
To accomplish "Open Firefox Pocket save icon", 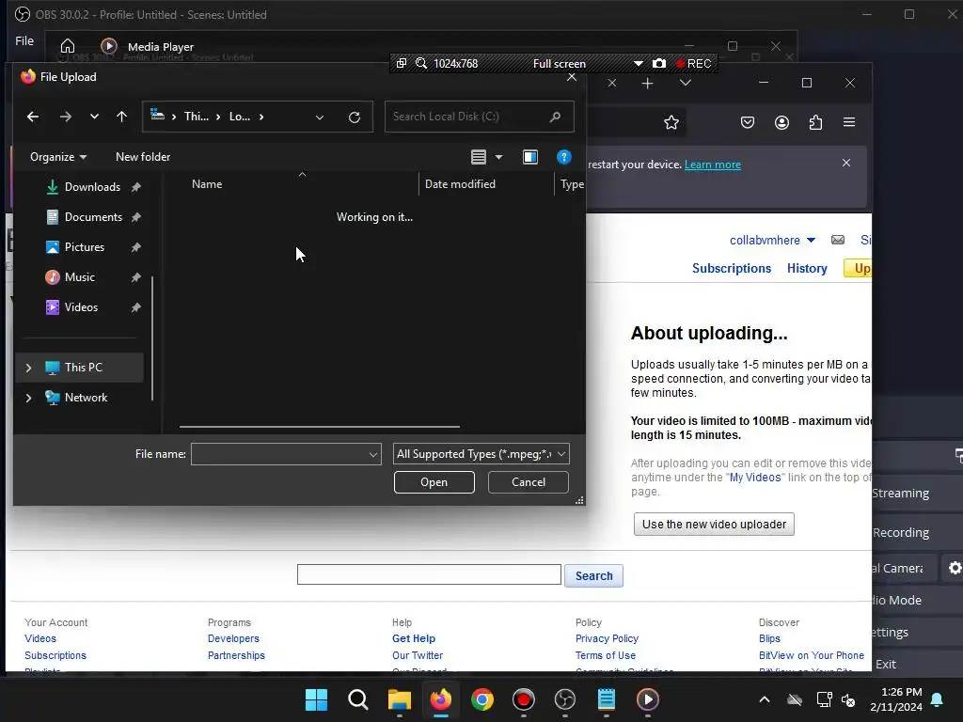I will [748, 122].
